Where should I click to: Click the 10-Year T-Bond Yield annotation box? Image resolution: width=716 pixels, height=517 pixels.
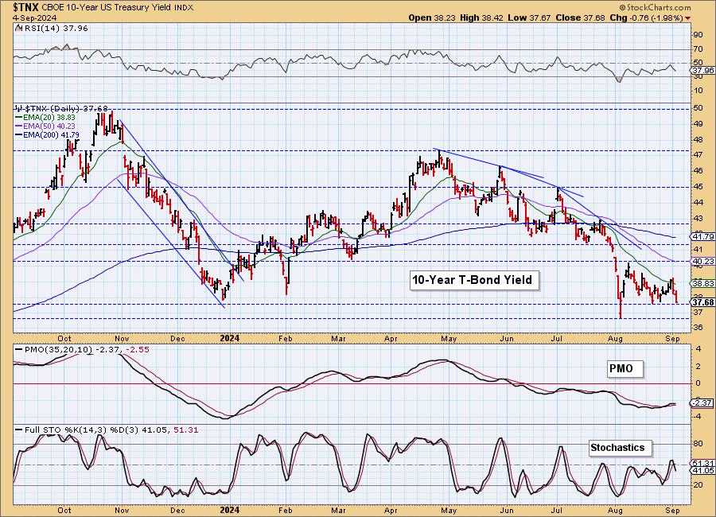(473, 280)
